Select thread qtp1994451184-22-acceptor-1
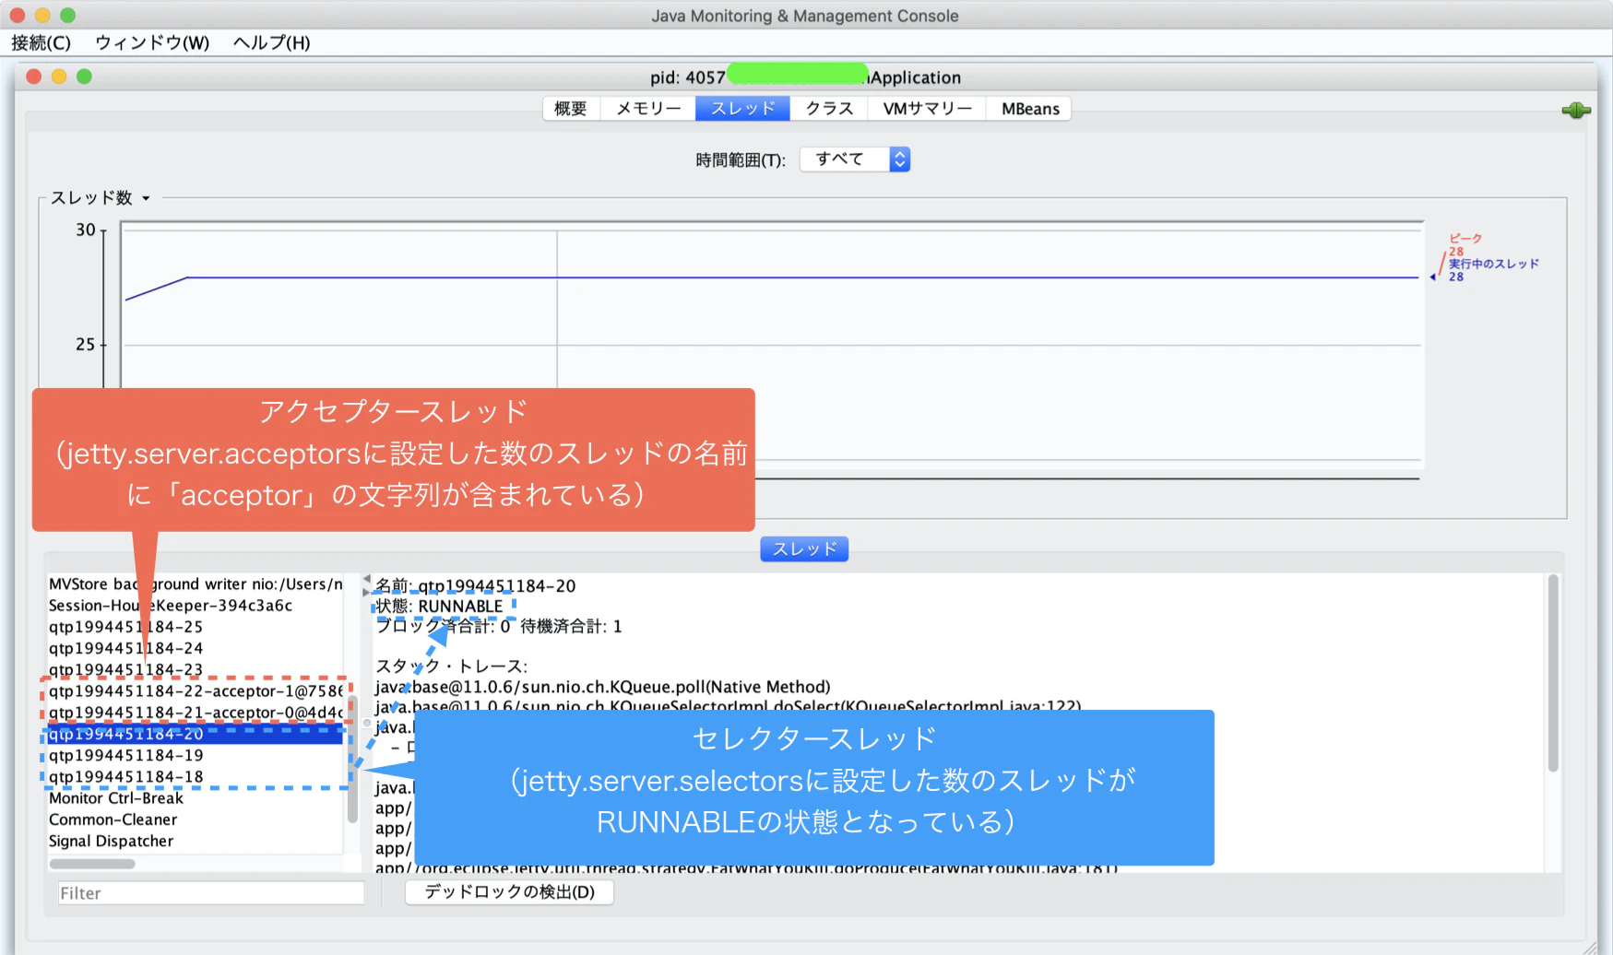 196,691
